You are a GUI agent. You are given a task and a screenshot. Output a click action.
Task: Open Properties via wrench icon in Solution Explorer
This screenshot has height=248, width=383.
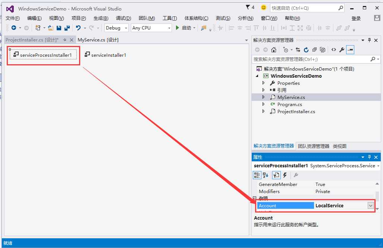coord(342,50)
